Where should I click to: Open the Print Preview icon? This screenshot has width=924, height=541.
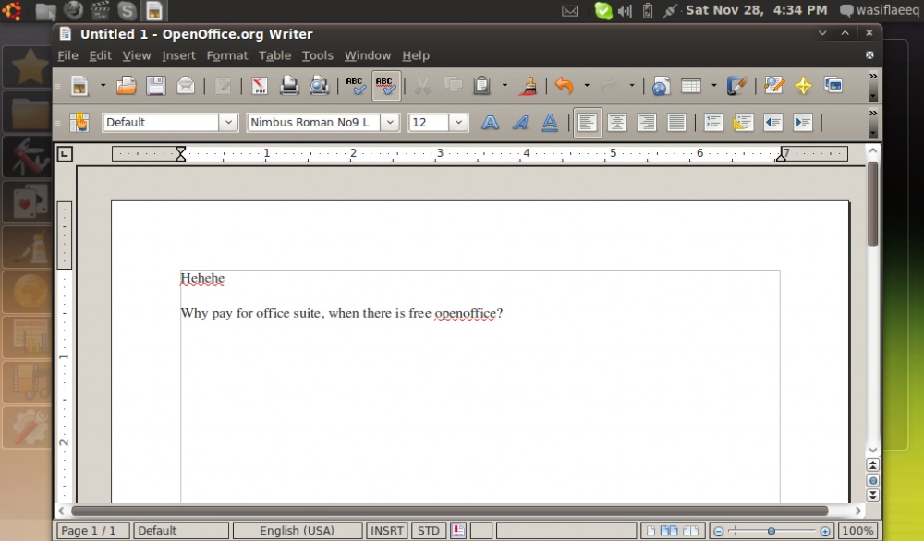click(319, 86)
